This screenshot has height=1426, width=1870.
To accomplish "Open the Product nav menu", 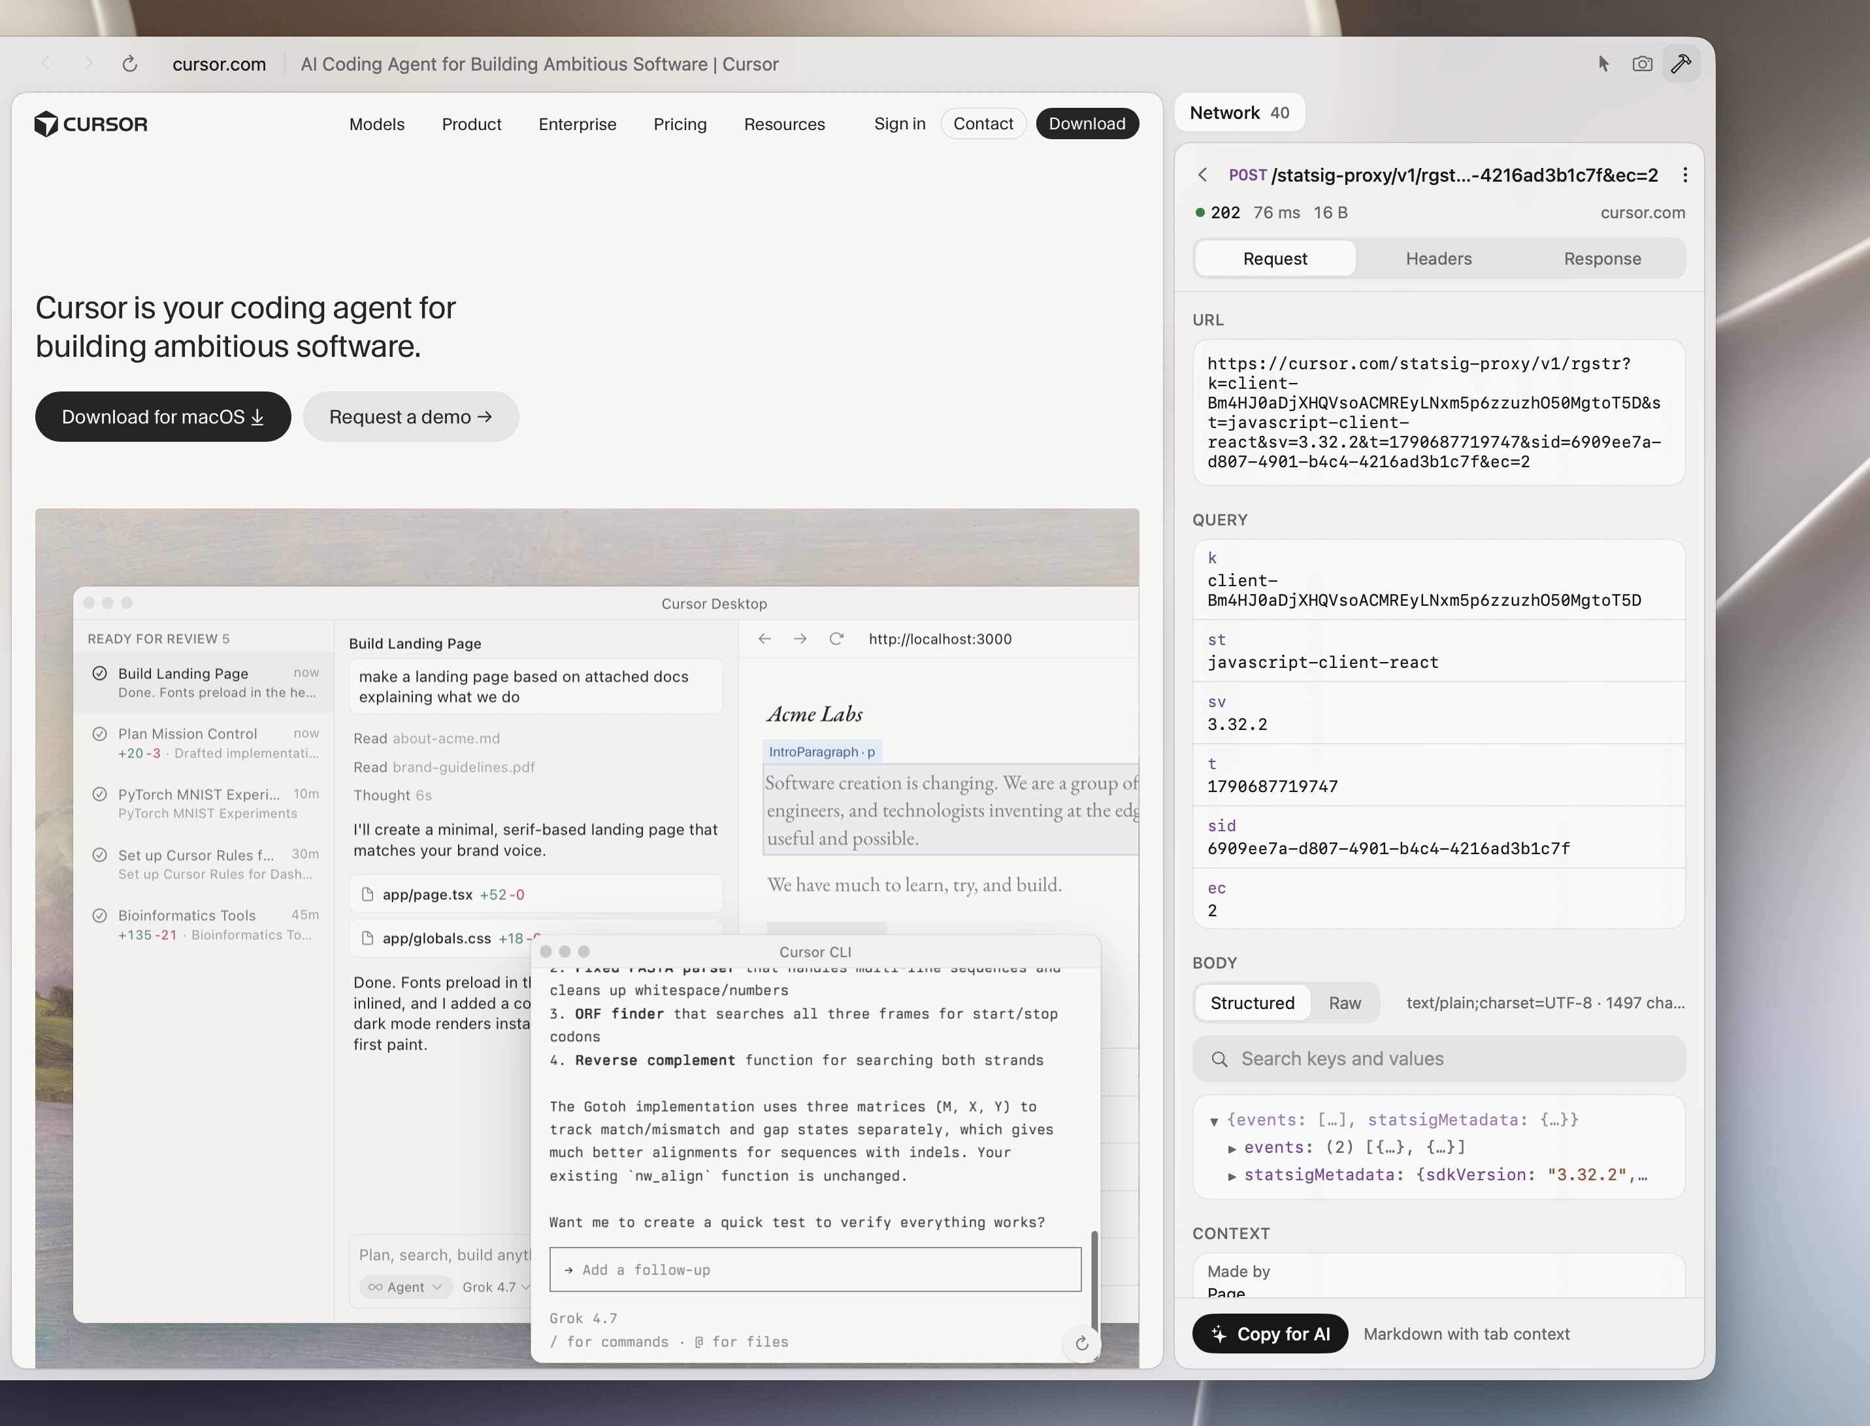I will click(472, 124).
